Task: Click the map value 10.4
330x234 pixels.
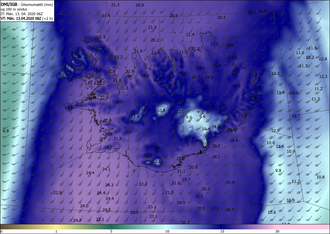Action: pos(206,129)
